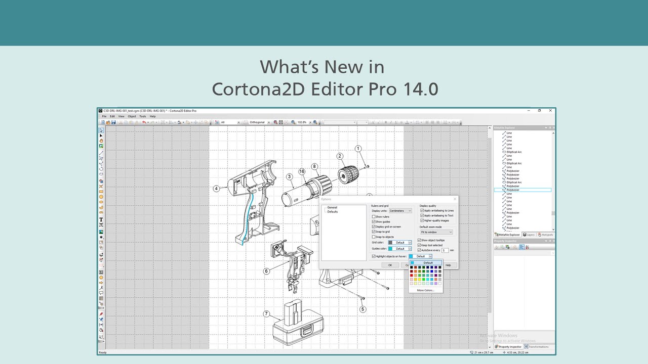Toggle the AutoSave every checkbox
Viewport: 648px width, 364px height.
(419, 250)
